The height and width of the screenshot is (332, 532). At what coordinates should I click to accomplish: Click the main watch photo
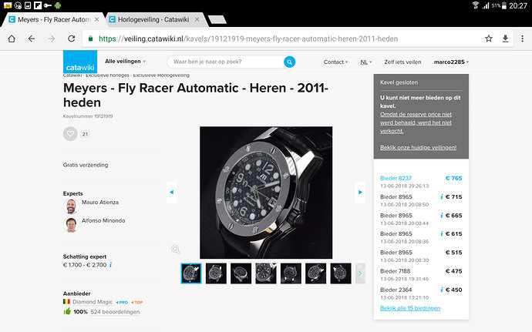[266, 193]
